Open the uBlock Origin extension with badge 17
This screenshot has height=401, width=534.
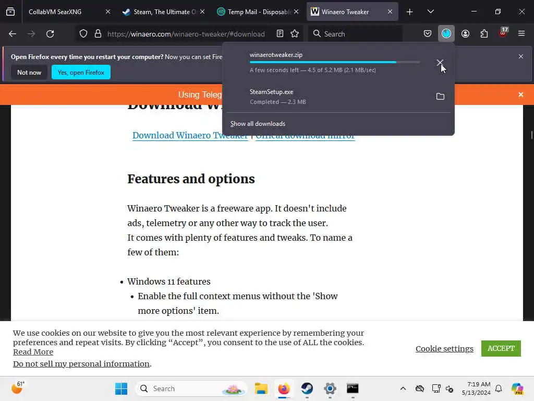pos(503,33)
